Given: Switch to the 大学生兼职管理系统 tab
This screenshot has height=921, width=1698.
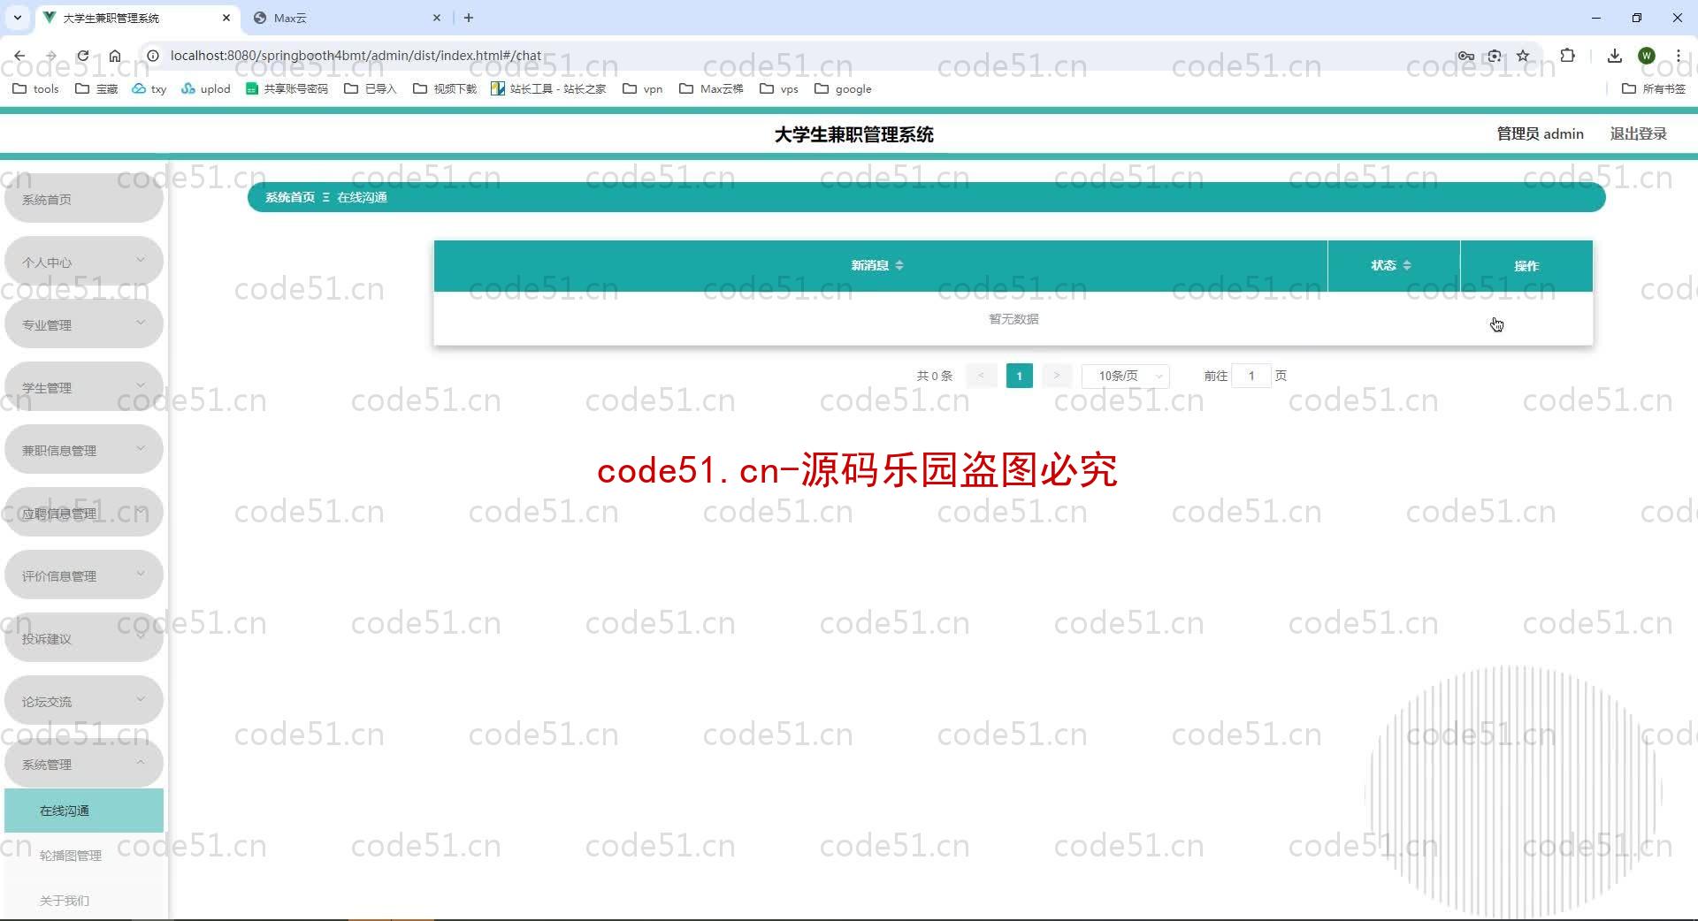Looking at the screenshot, I should (x=137, y=18).
